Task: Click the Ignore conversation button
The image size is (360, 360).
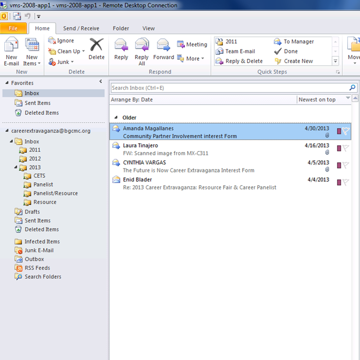Action: (x=61, y=41)
